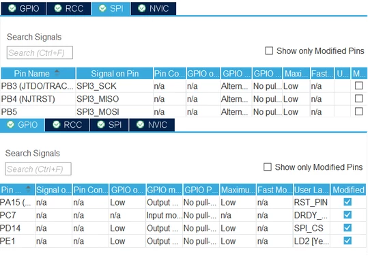
Task: Select the PA15 pin cell
Action: click(x=17, y=203)
